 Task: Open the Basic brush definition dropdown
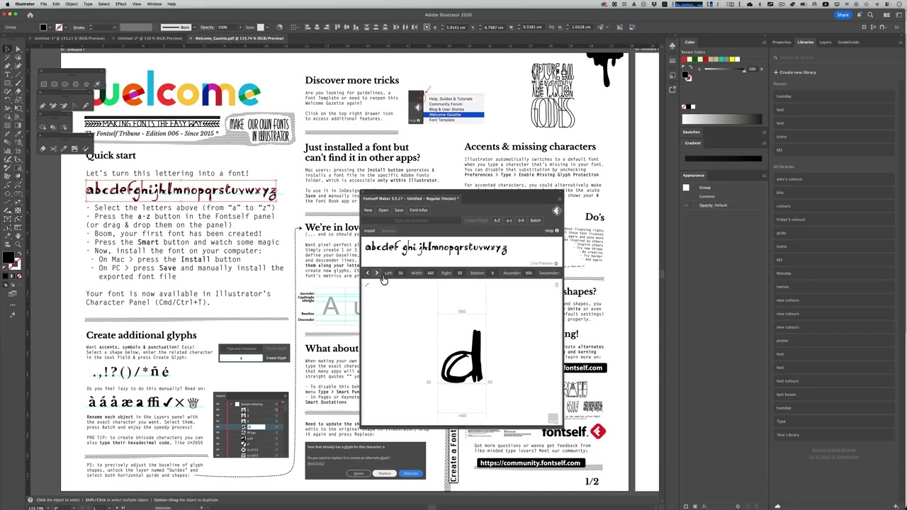coord(193,27)
